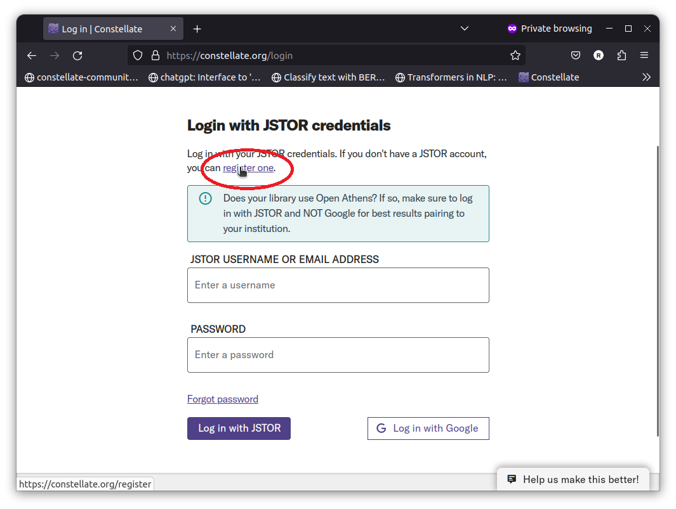Minimize the browser window
This screenshot has height=509, width=676.
point(609,29)
